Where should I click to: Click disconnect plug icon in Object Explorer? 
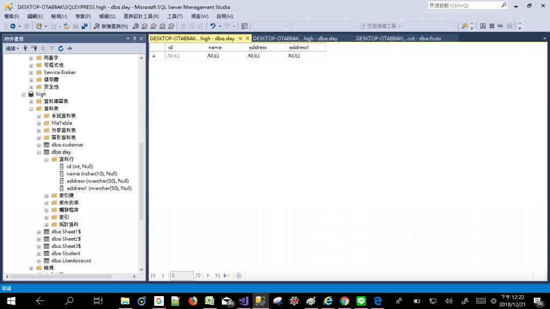point(34,48)
